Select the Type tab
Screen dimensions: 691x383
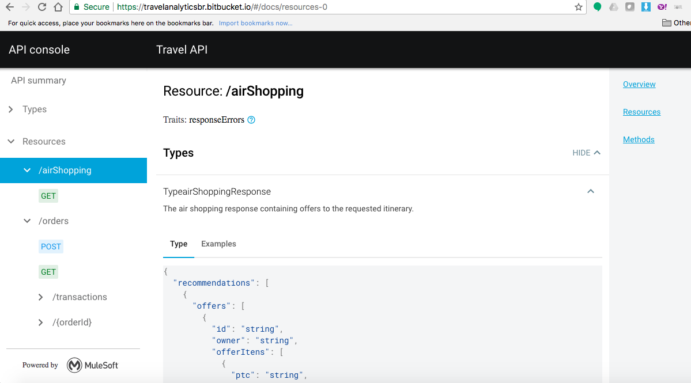(x=179, y=244)
